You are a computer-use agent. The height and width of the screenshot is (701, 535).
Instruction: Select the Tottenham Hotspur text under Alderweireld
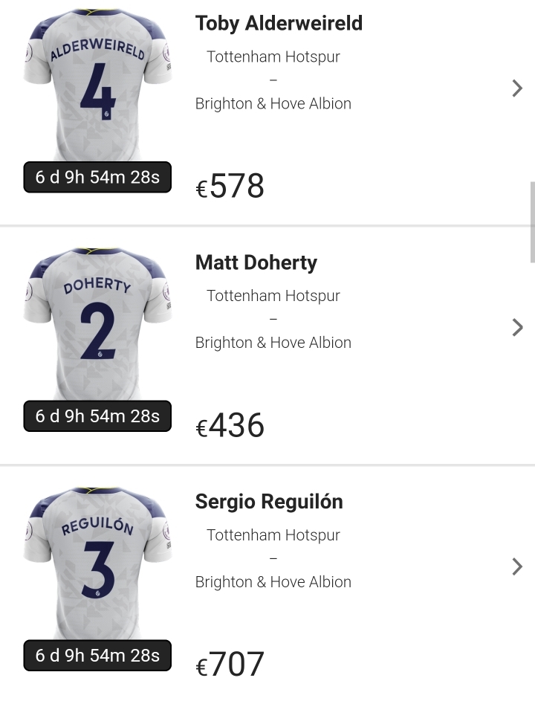point(273,56)
